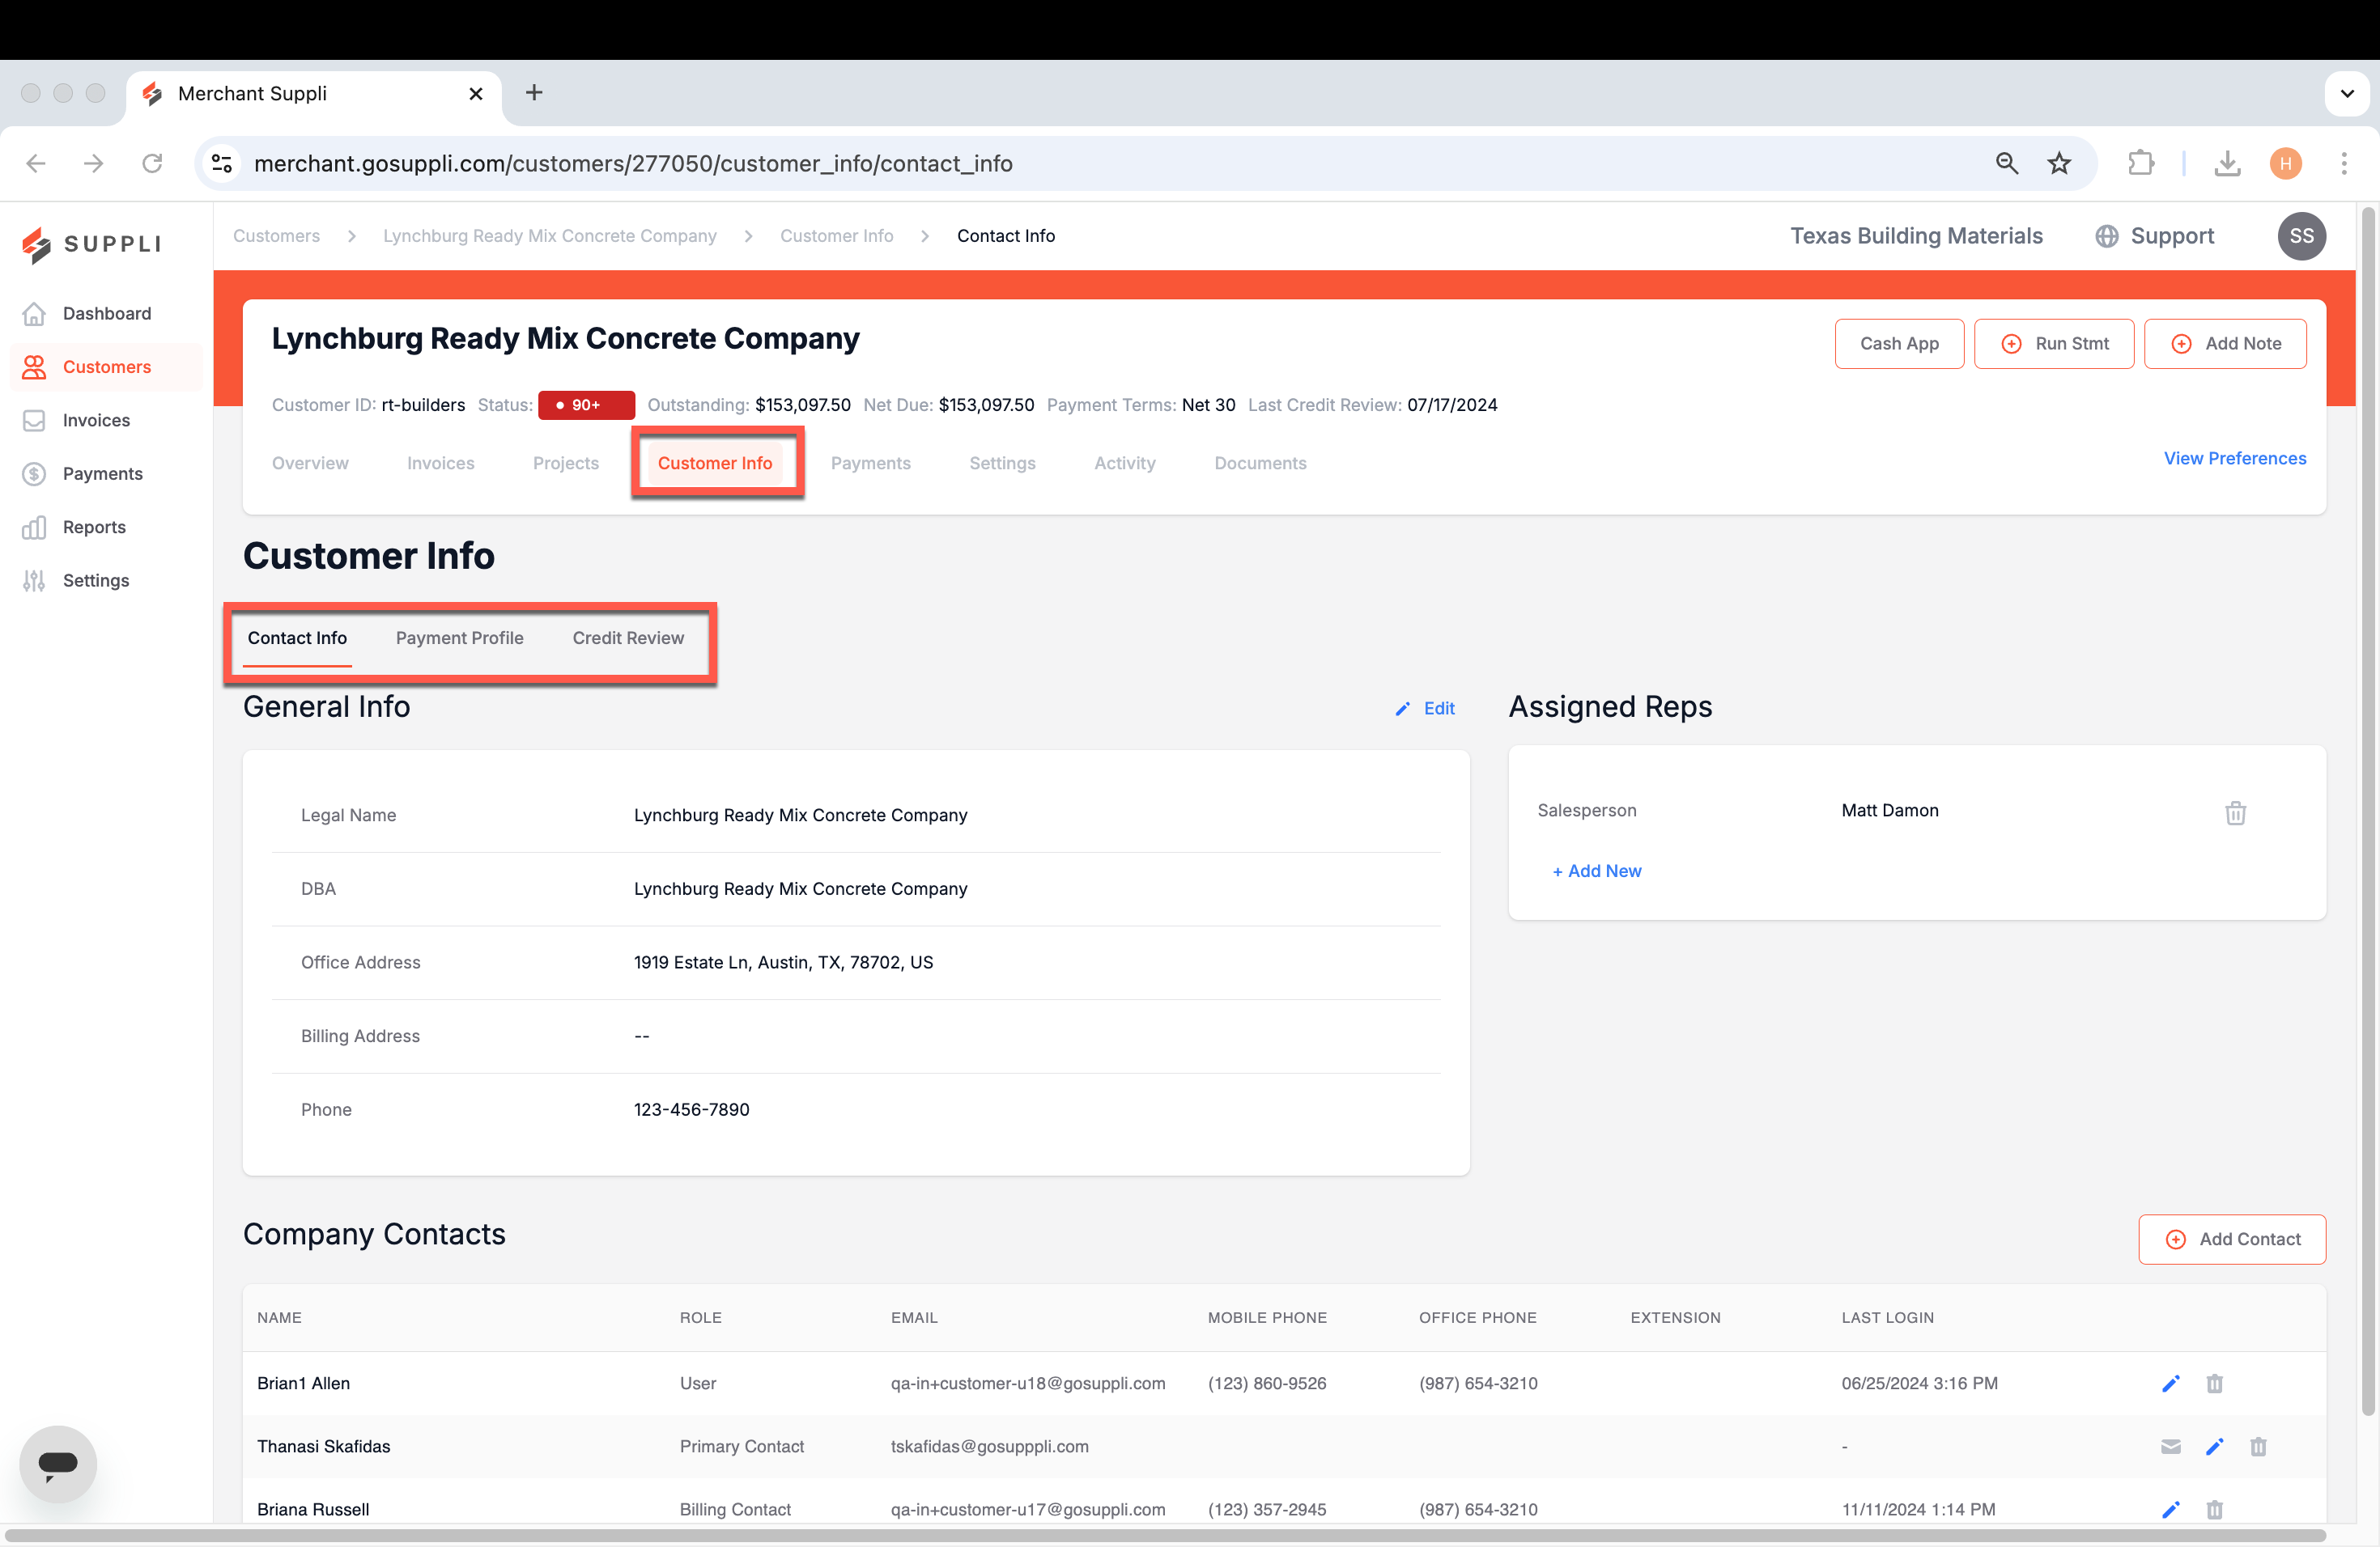This screenshot has width=2380, height=1547.
Task: Click Texas Building Materials merchant name
Action: pos(1915,235)
